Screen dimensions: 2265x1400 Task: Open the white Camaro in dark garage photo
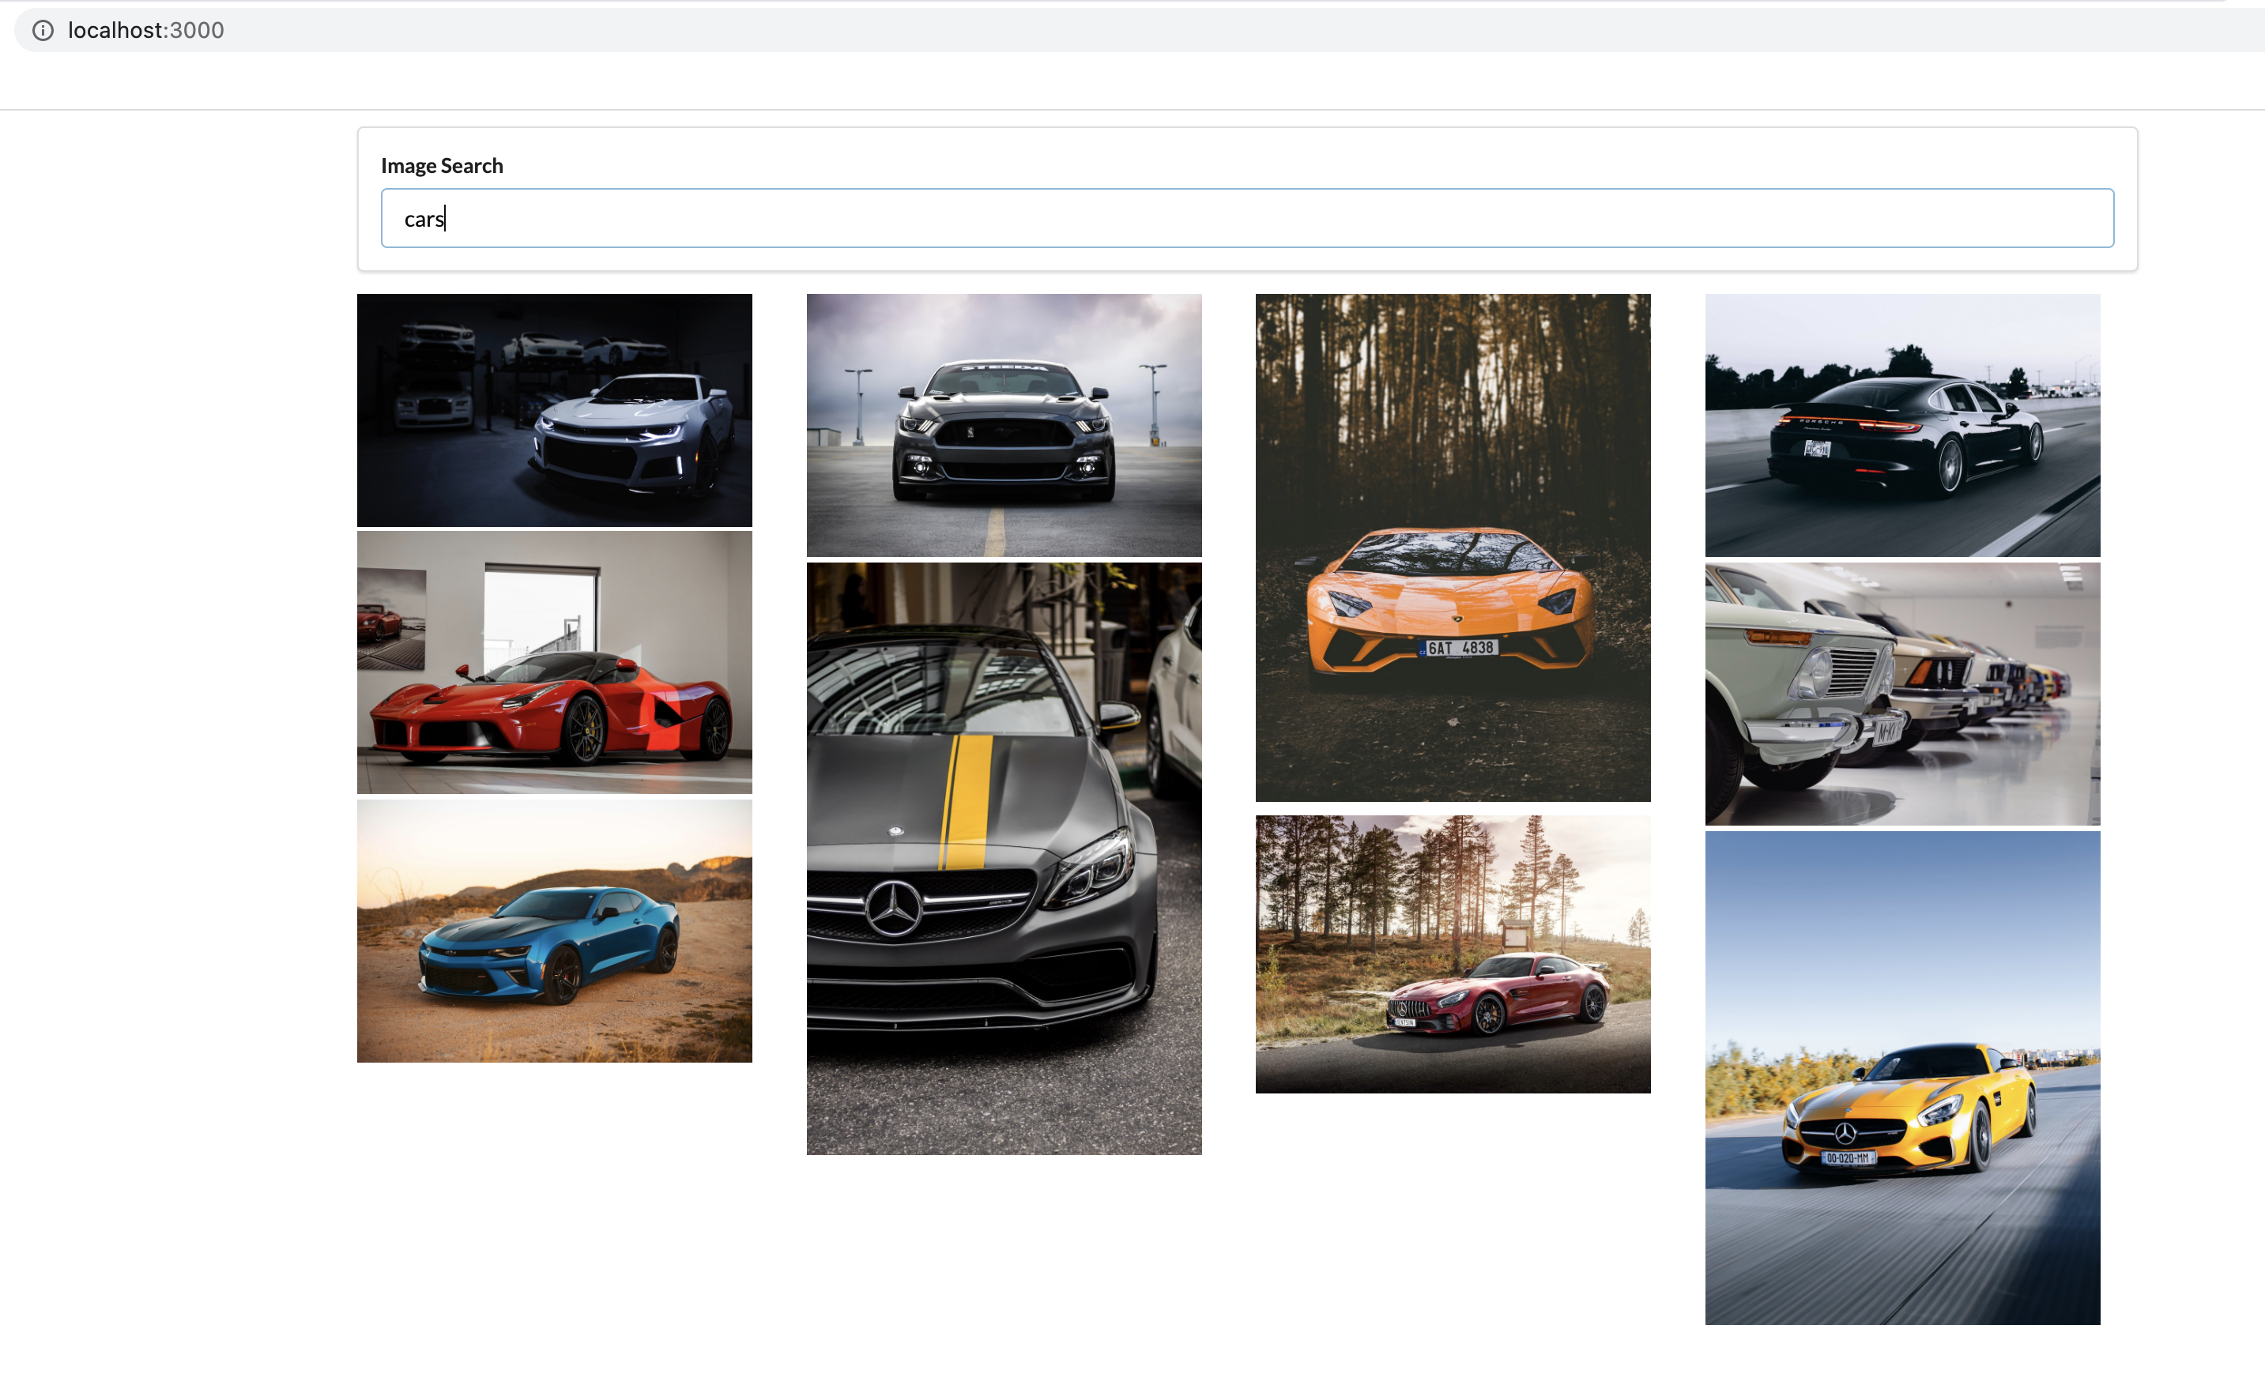coord(555,410)
